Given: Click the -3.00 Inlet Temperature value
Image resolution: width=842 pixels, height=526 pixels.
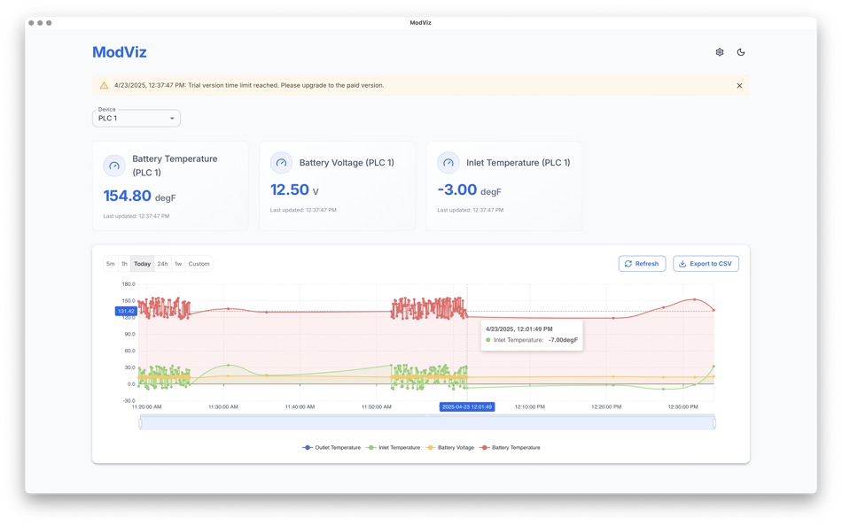Looking at the screenshot, I should point(457,190).
